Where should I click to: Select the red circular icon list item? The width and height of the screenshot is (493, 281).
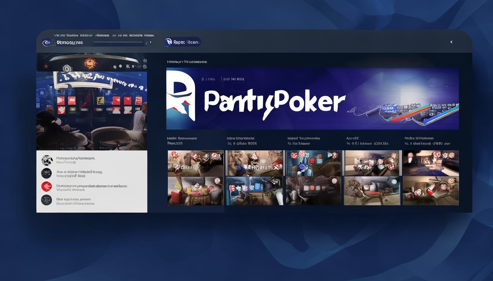pos(47,187)
